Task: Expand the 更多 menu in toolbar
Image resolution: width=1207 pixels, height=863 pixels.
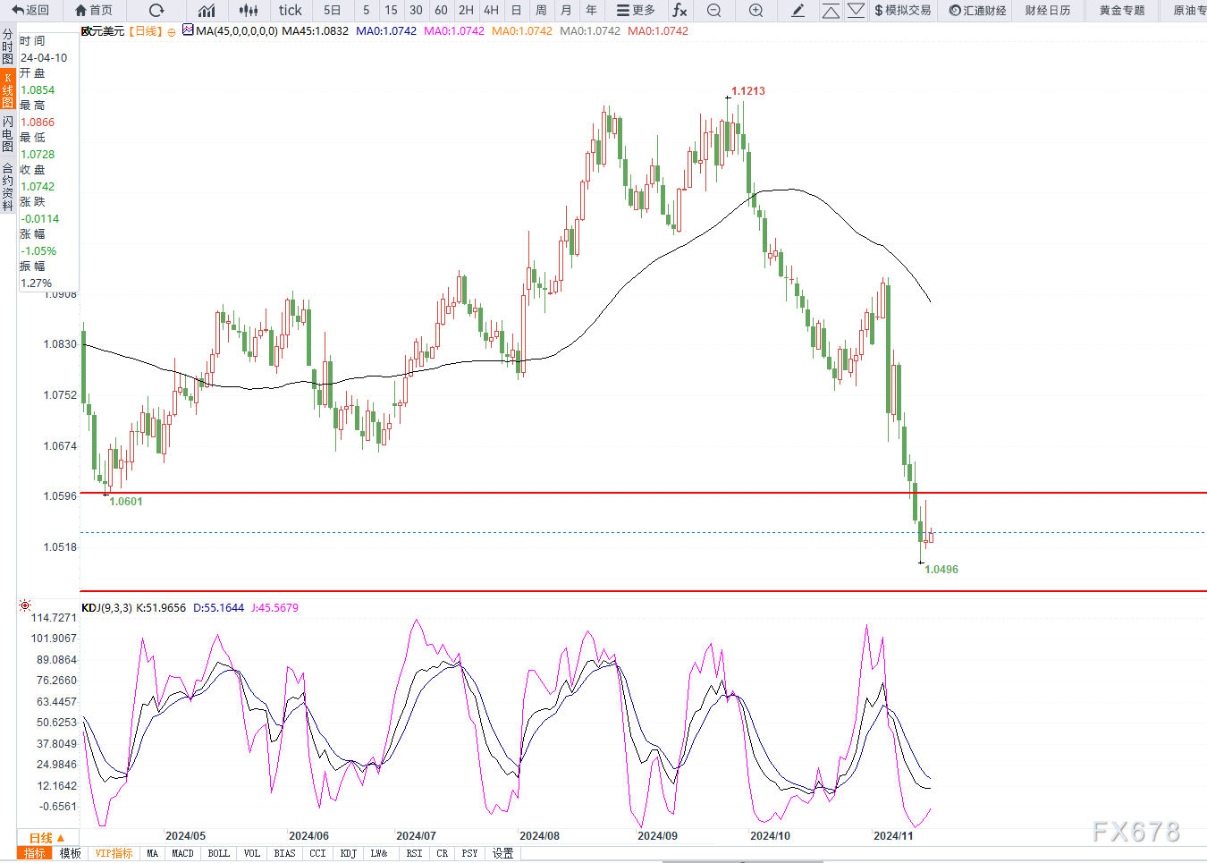Action: coord(636,11)
